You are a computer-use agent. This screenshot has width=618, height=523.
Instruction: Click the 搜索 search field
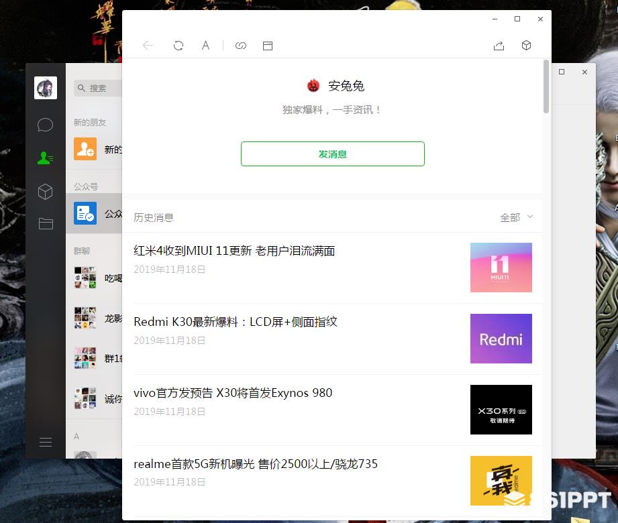(x=98, y=89)
